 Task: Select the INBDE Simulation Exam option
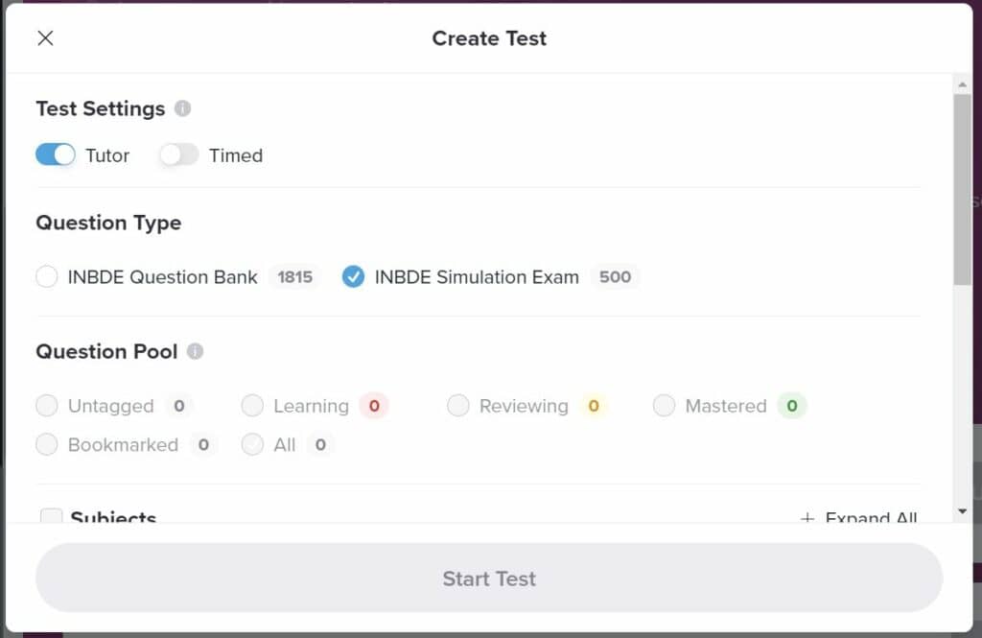click(x=353, y=276)
